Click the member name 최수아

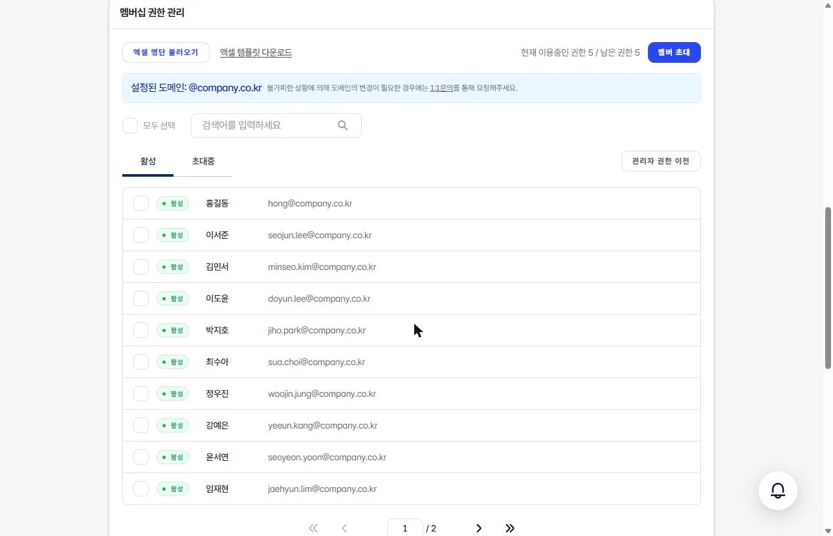217,362
